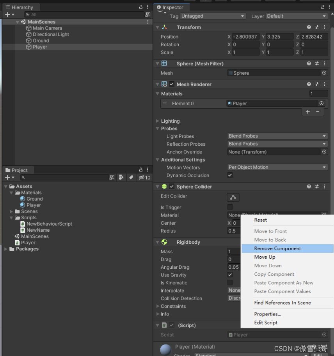The width and height of the screenshot is (334, 356).
Task: Click the Position X input field
Action: (245, 37)
